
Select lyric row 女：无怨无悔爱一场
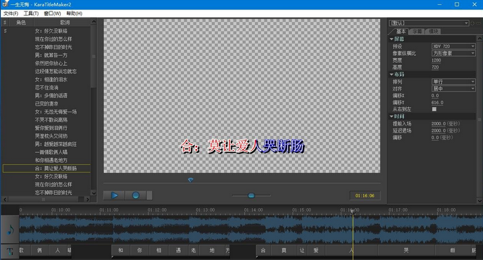[x=47, y=112]
